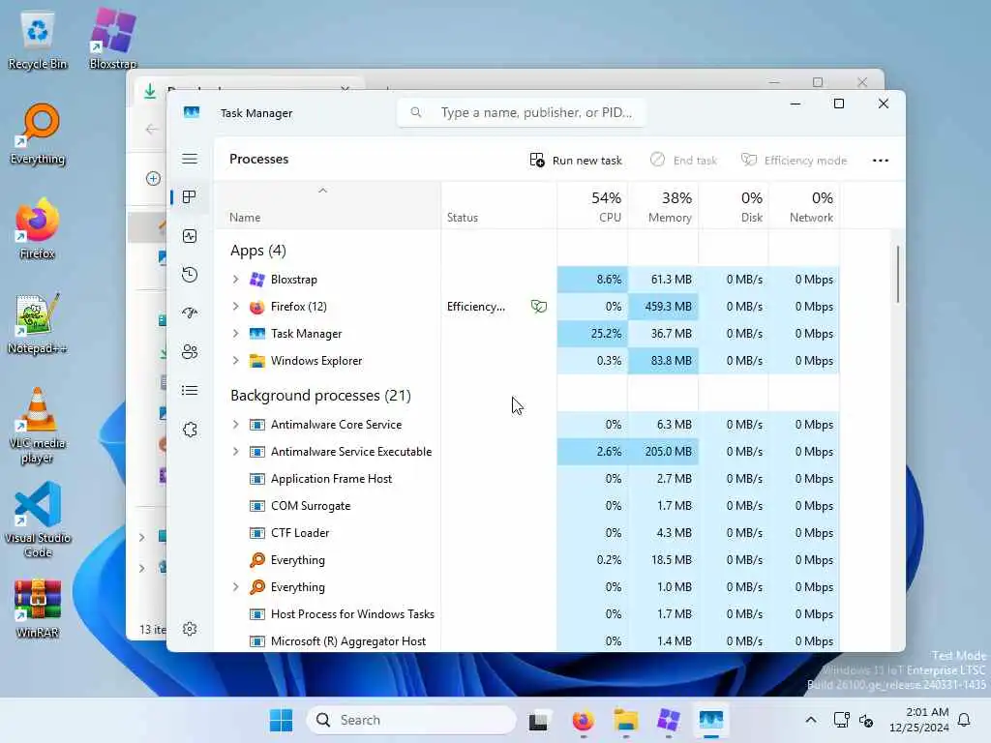
Task: Select Microsoft (R) Aggregator Host row
Action: [x=526, y=641]
